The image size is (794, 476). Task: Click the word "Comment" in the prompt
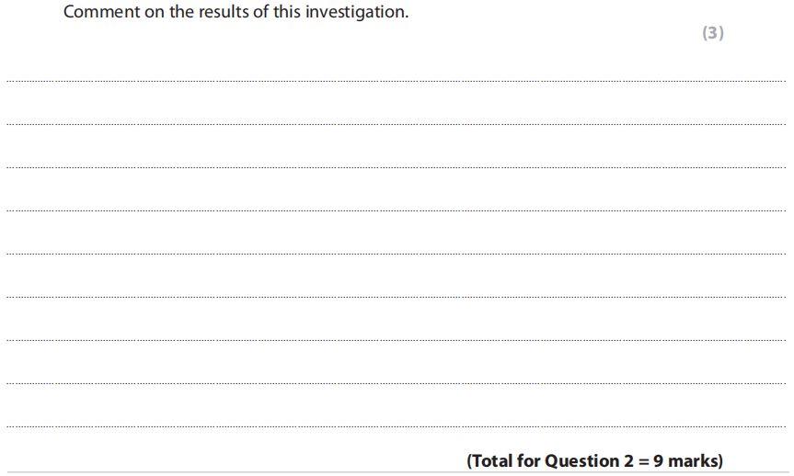100,14
